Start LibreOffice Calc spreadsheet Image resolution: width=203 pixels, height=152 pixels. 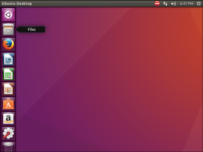[x=8, y=74]
